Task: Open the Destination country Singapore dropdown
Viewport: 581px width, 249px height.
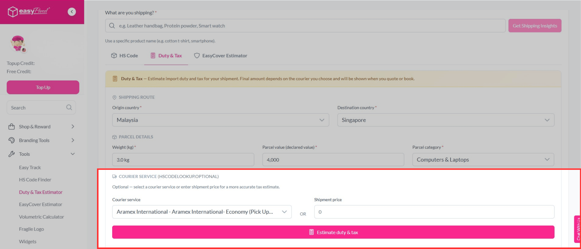Action: (446, 120)
